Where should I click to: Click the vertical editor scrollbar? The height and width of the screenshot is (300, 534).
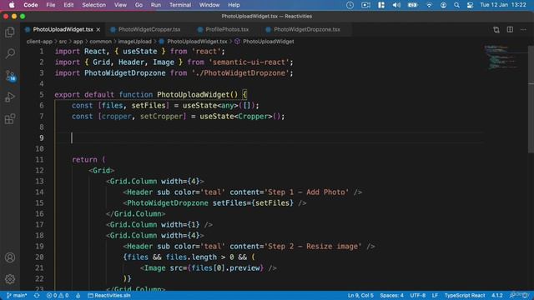coord(531,98)
